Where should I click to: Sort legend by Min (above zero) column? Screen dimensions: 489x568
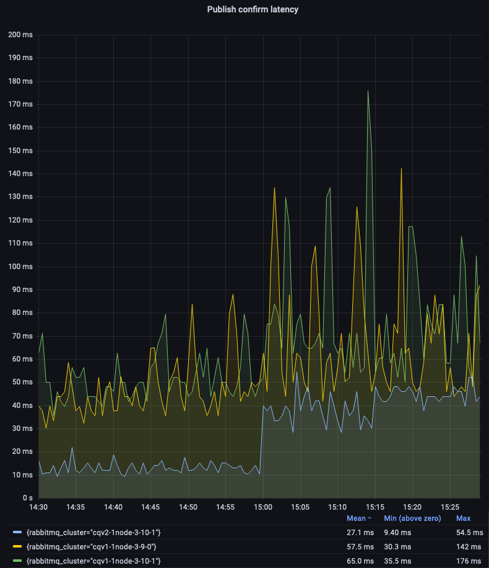click(x=411, y=518)
